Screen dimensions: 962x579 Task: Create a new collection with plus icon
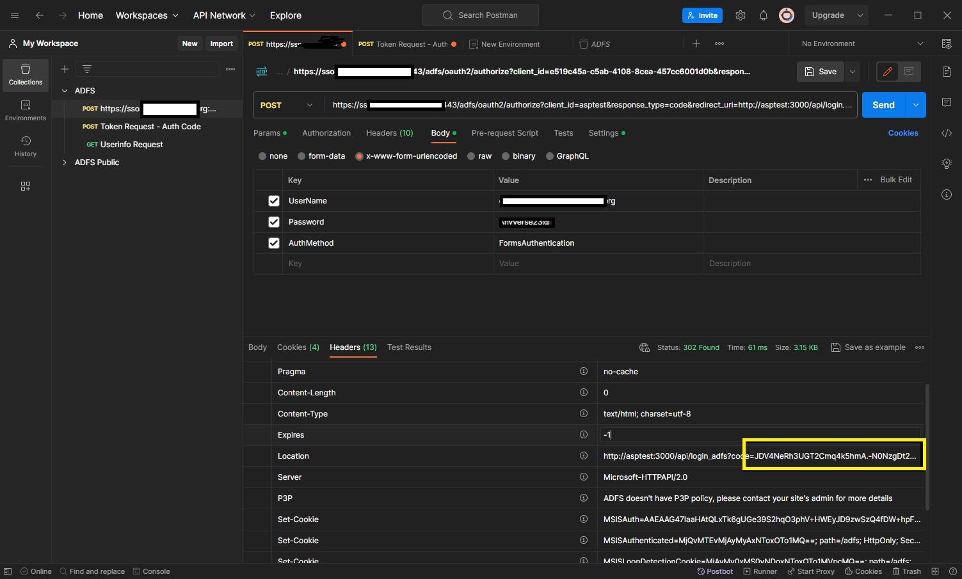[x=65, y=69]
